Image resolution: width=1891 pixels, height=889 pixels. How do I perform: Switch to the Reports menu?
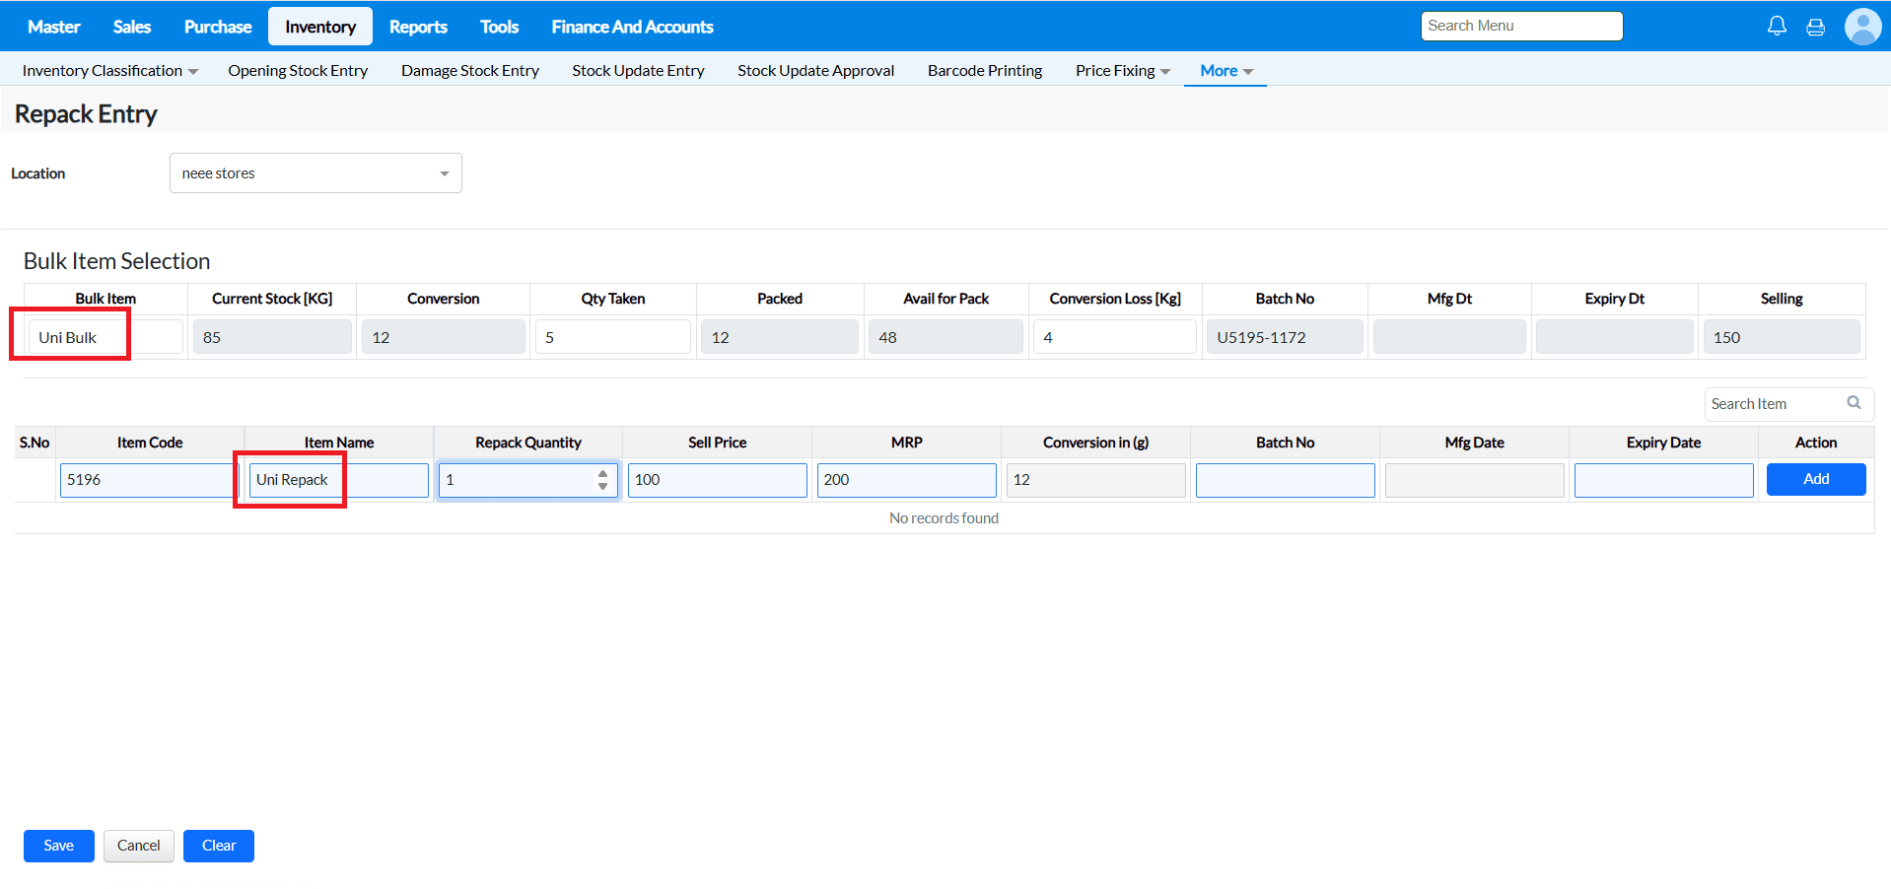click(x=418, y=27)
